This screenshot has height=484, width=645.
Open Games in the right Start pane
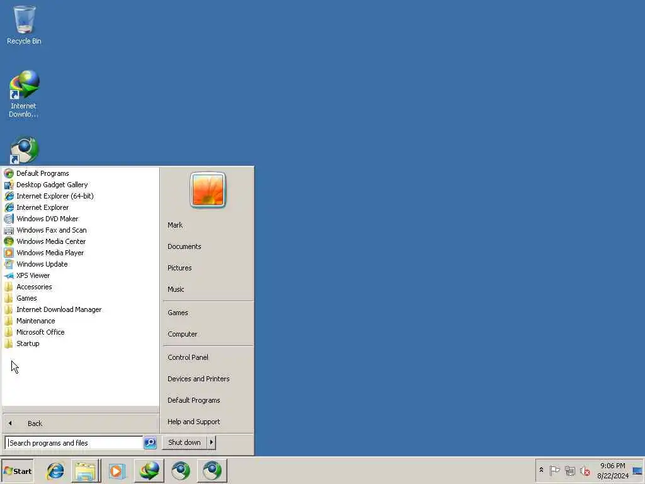[x=178, y=313]
